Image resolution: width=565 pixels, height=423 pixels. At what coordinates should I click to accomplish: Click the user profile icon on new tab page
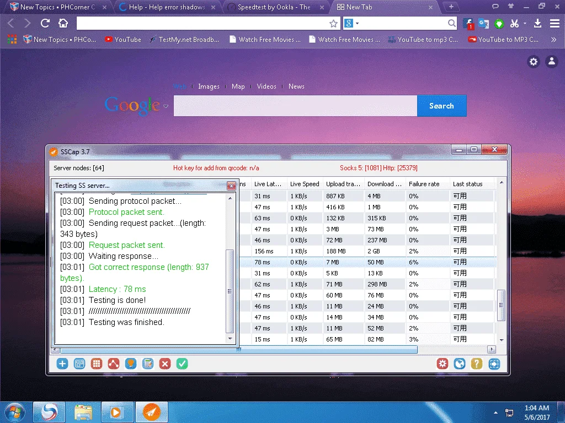tap(552, 62)
